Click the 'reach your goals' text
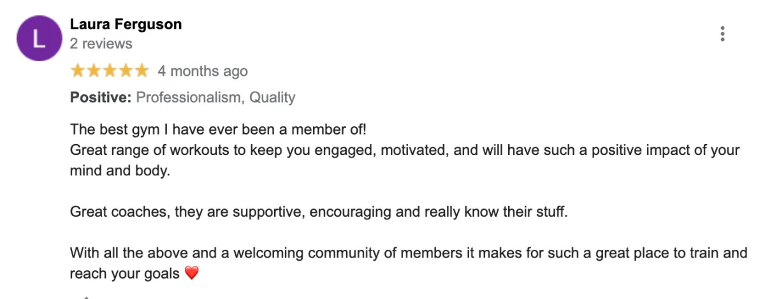The width and height of the screenshot is (765, 299). point(125,273)
